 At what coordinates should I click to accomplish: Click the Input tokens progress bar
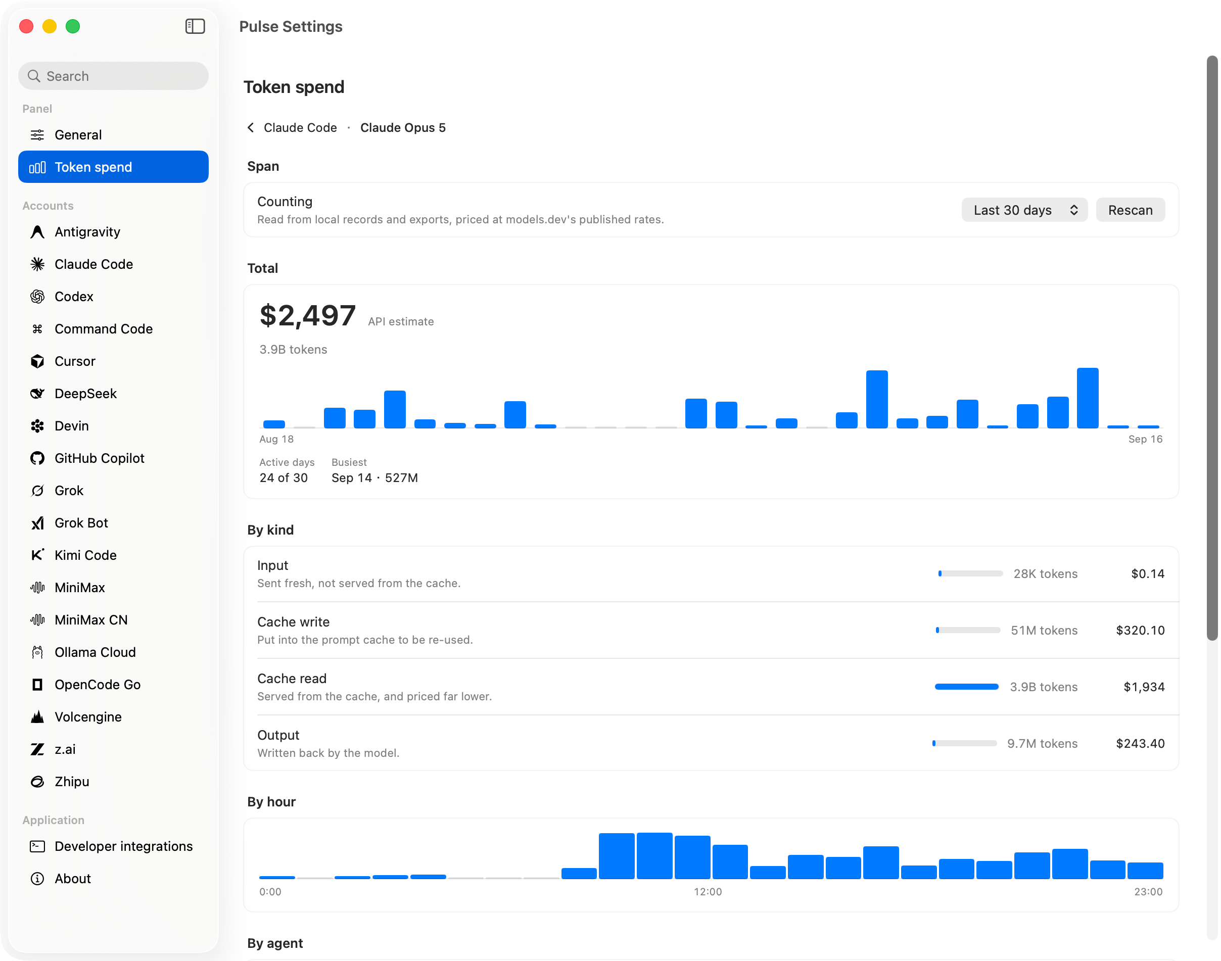coord(970,574)
